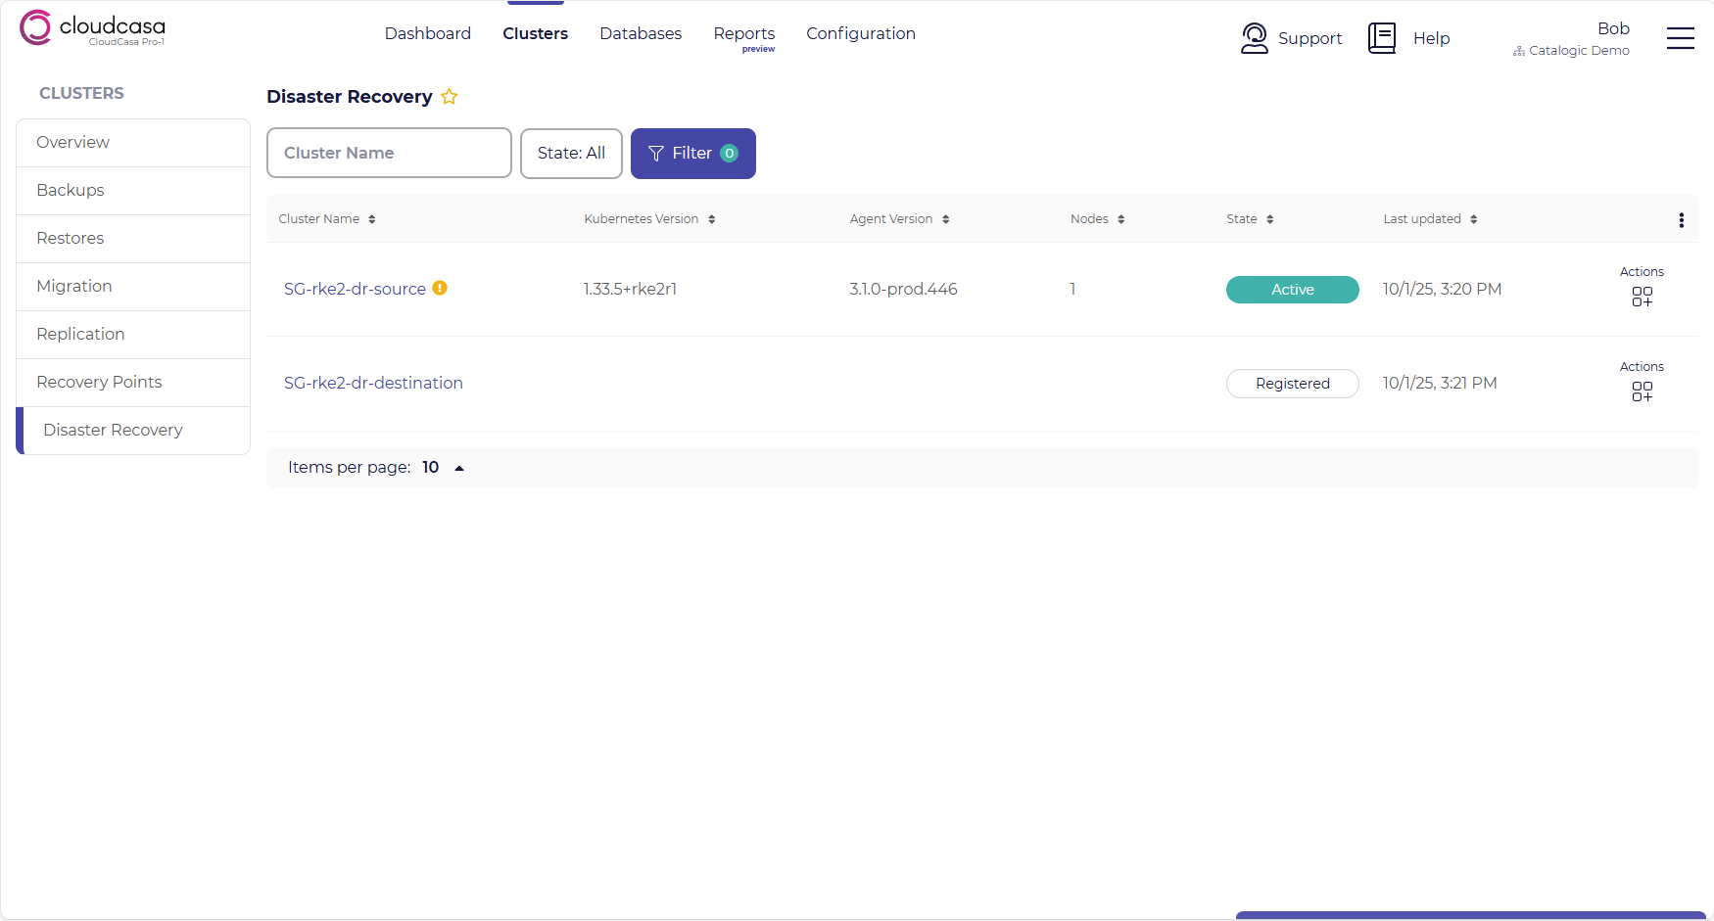Open the table column options kebab menu

[1681, 220]
